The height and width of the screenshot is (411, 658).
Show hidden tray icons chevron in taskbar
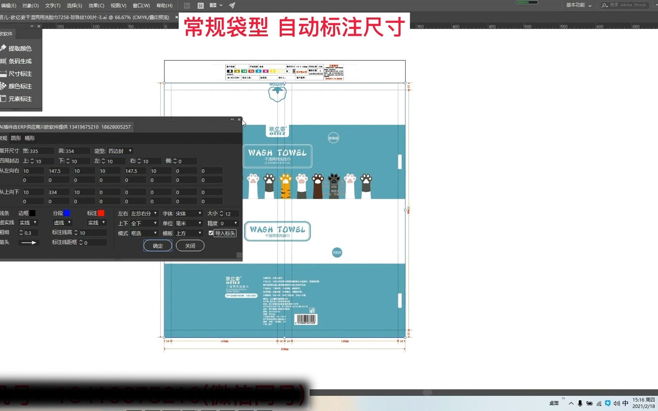coord(571,403)
